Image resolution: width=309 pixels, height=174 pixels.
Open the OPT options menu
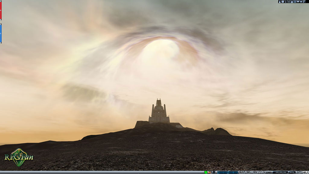click(299, 172)
